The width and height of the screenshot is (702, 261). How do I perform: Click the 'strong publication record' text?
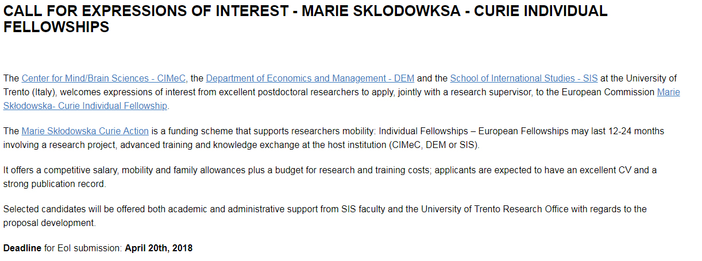point(54,184)
